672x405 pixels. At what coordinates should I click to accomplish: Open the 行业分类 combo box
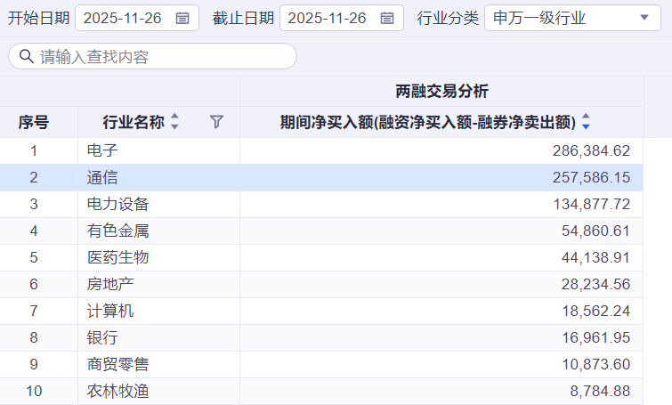(x=572, y=18)
